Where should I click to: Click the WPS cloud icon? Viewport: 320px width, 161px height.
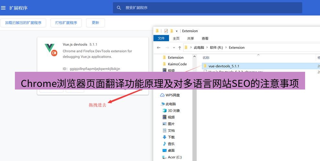(x=162, y=95)
